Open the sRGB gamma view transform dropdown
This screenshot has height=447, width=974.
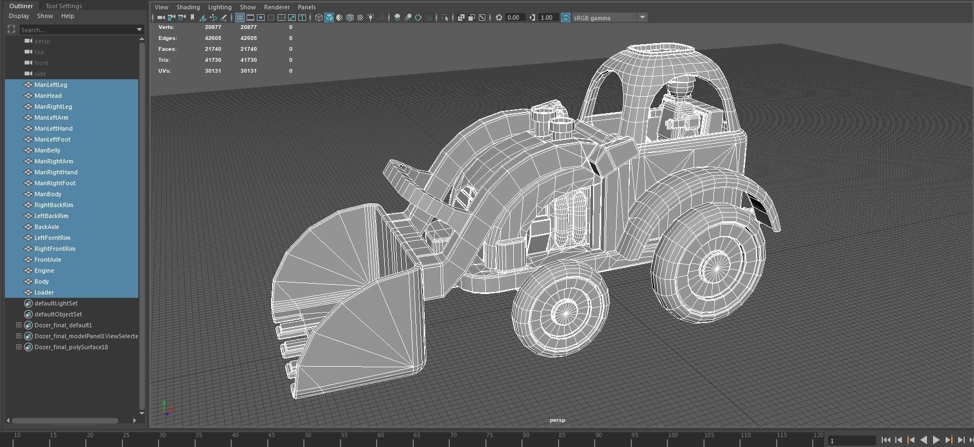click(x=609, y=17)
